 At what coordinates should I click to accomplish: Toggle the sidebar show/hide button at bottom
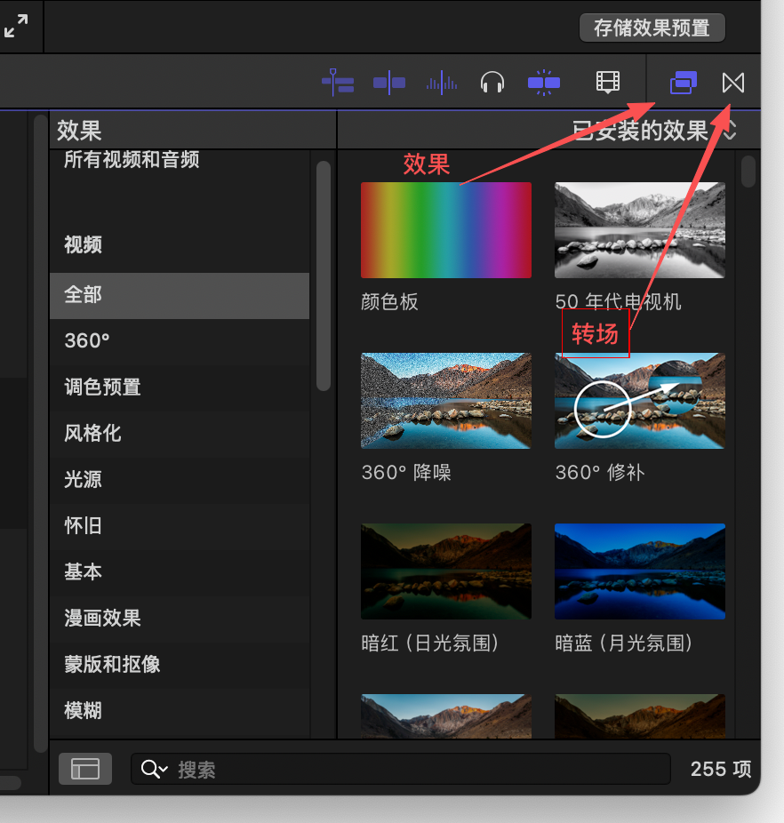[85, 769]
